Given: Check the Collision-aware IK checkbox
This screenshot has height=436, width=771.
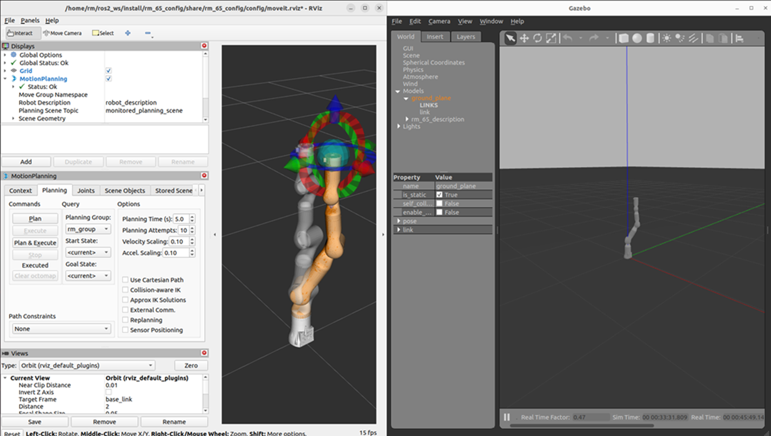Looking at the screenshot, I should pos(125,290).
